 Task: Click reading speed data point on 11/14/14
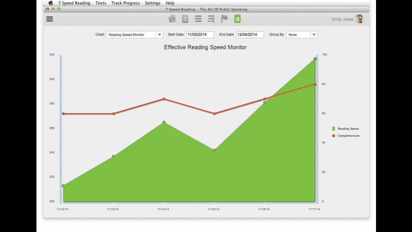(164, 122)
